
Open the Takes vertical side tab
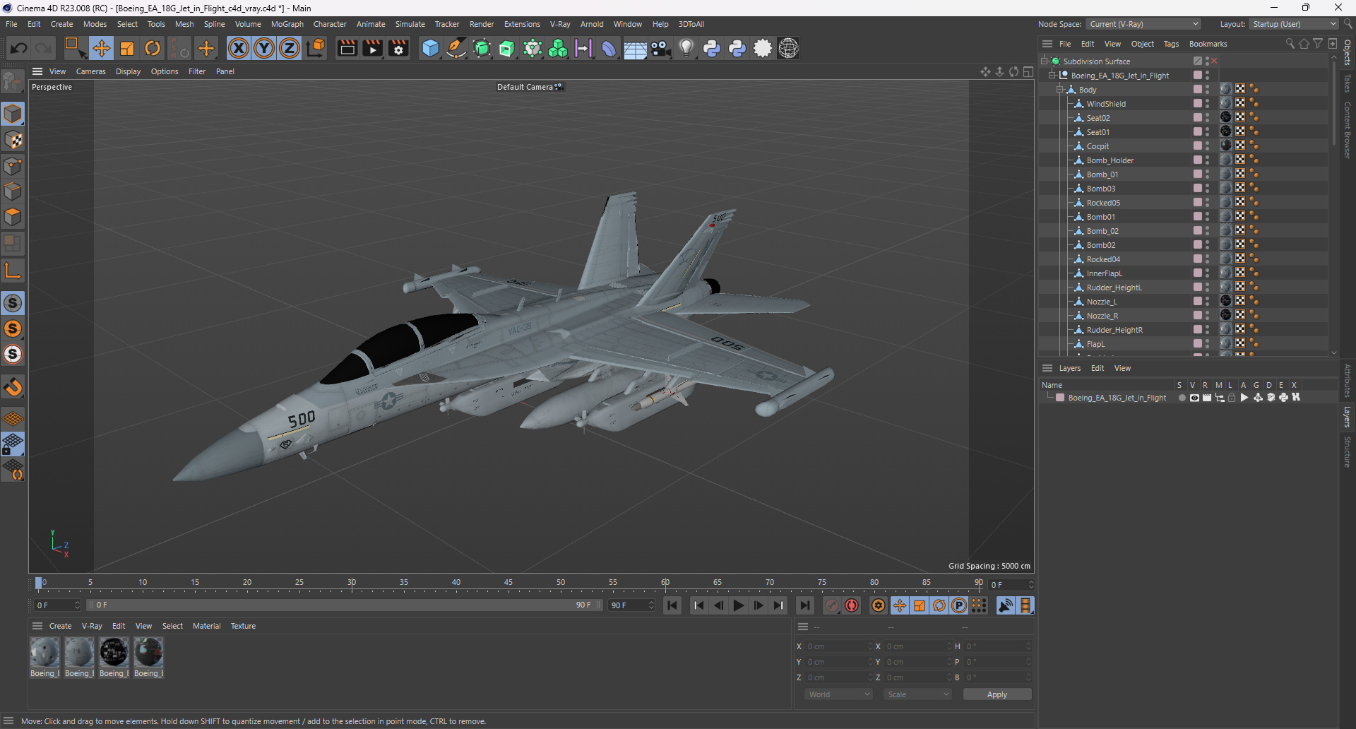tap(1348, 83)
